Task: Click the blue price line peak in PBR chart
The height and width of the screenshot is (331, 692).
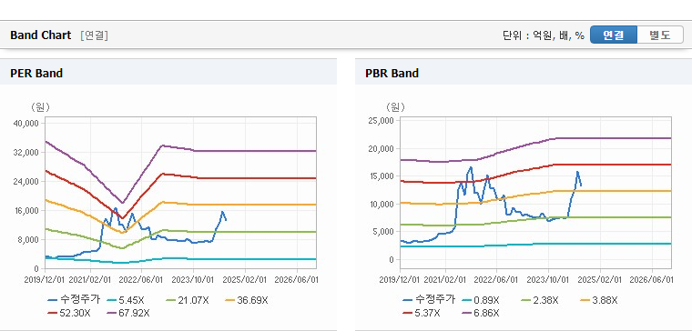Action: point(471,167)
